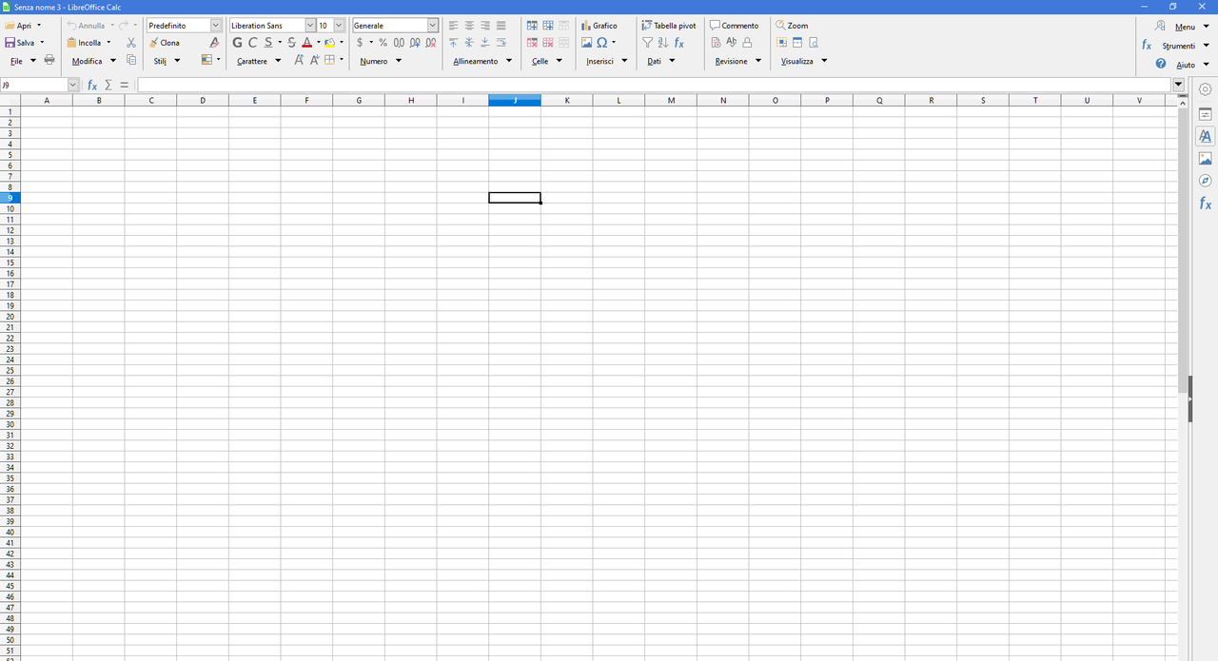
Task: Open the sidebar Navigator compass icon
Action: (1206, 181)
